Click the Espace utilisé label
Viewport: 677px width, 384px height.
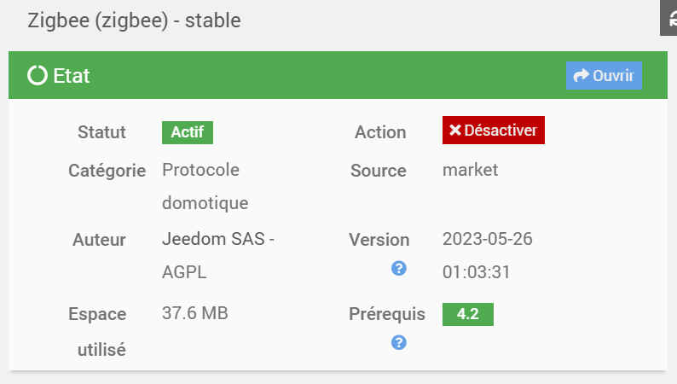(x=97, y=331)
